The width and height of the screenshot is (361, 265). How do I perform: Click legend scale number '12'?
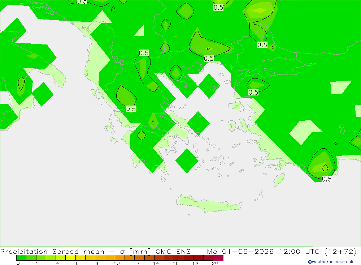point(136,263)
